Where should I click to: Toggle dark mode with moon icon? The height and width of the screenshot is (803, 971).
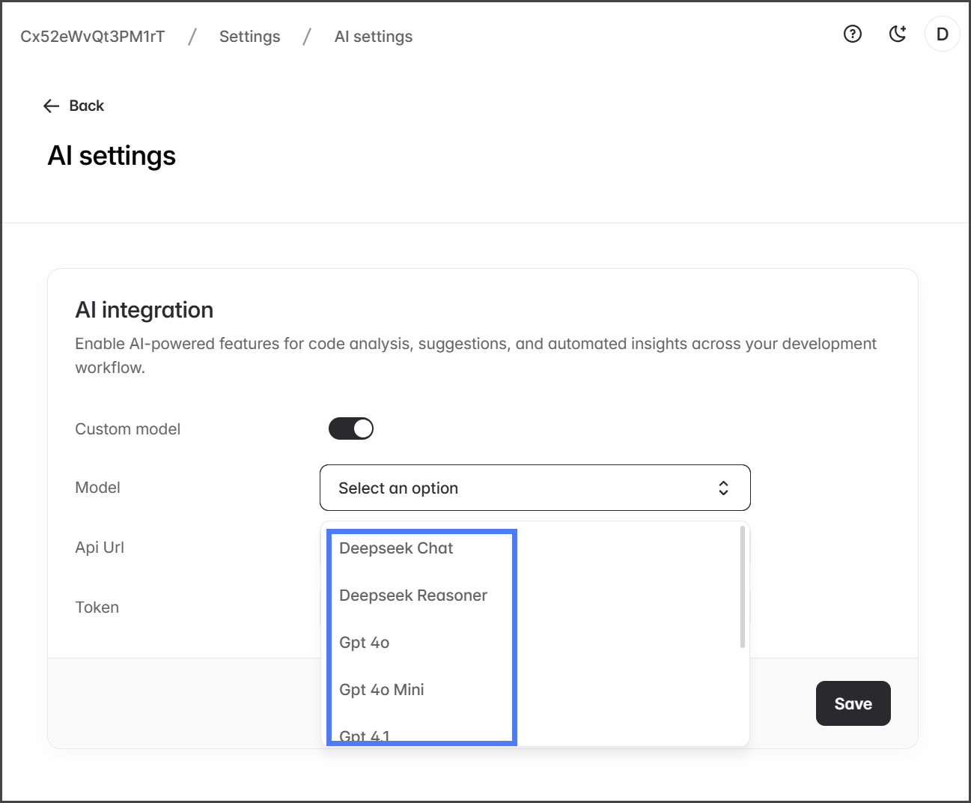(897, 34)
